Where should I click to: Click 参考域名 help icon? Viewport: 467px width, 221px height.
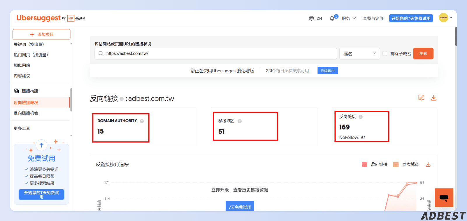pos(240,121)
